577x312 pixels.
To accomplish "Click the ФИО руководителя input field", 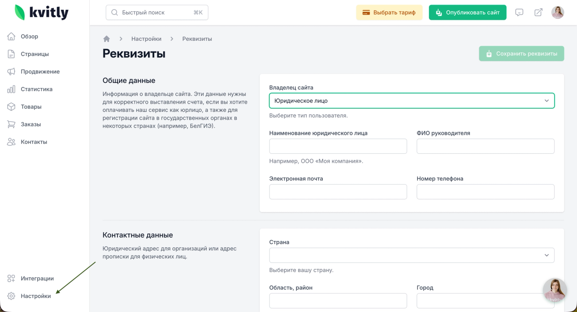I will [x=485, y=146].
